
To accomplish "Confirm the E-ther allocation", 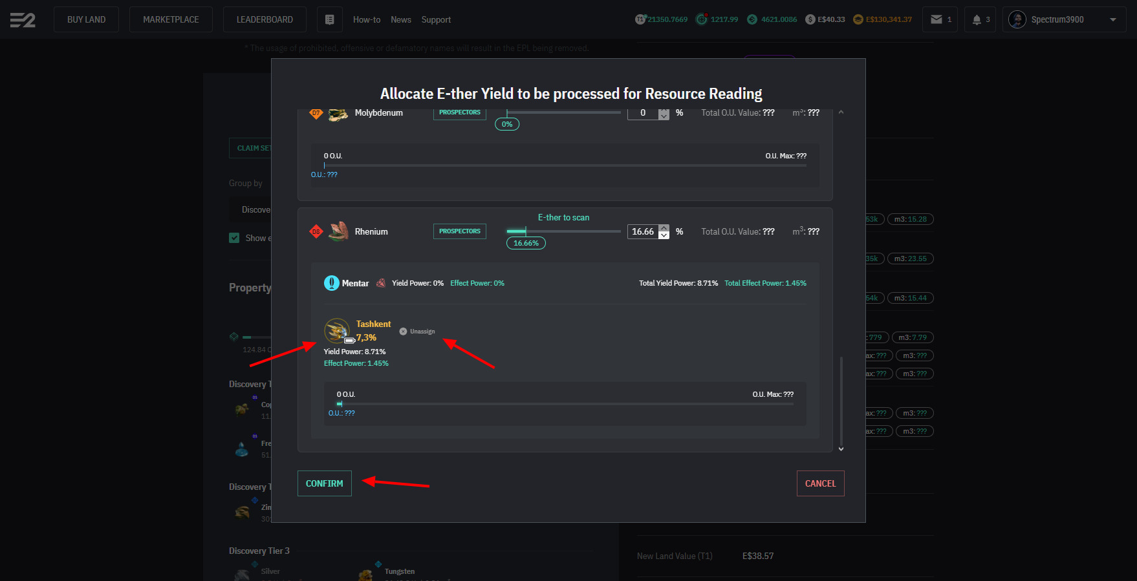I will coord(324,483).
